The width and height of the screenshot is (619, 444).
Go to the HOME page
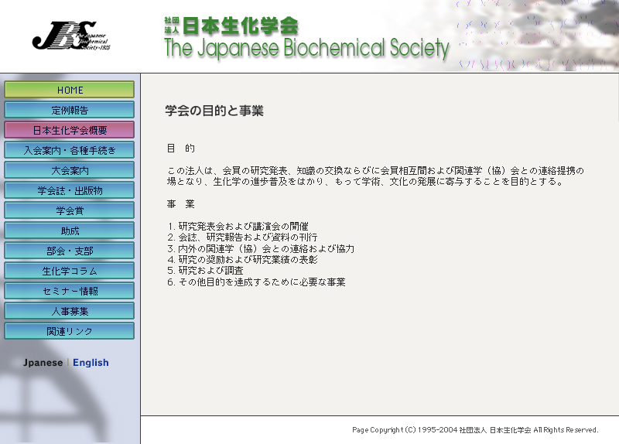(70, 90)
